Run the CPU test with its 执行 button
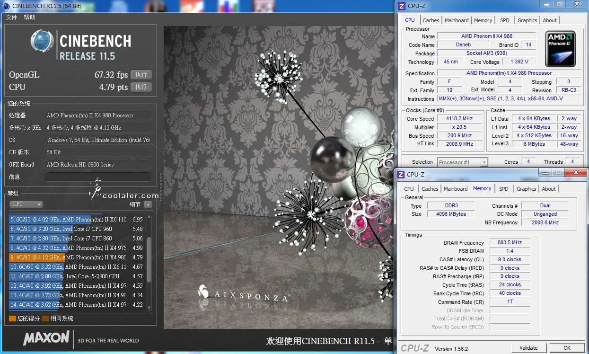Viewport: 589px width, 354px height. click(141, 87)
